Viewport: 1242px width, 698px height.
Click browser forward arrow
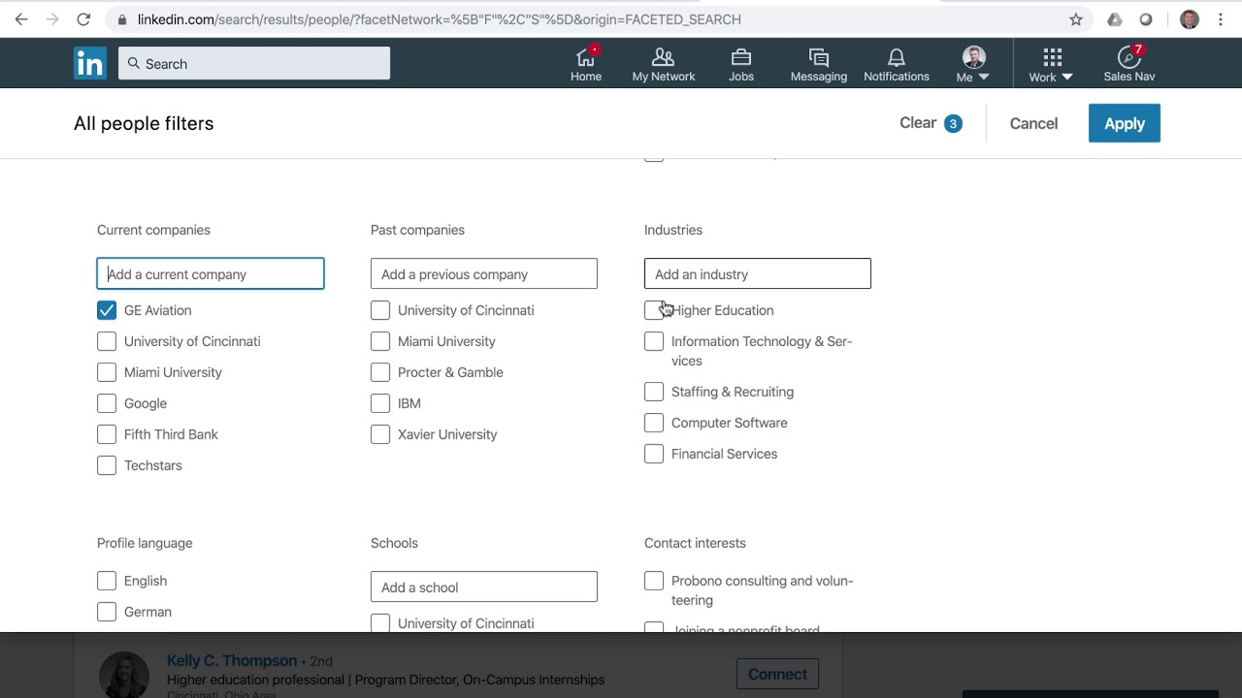tap(52, 19)
